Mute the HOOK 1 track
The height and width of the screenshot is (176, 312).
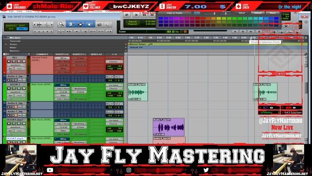coord(24,88)
